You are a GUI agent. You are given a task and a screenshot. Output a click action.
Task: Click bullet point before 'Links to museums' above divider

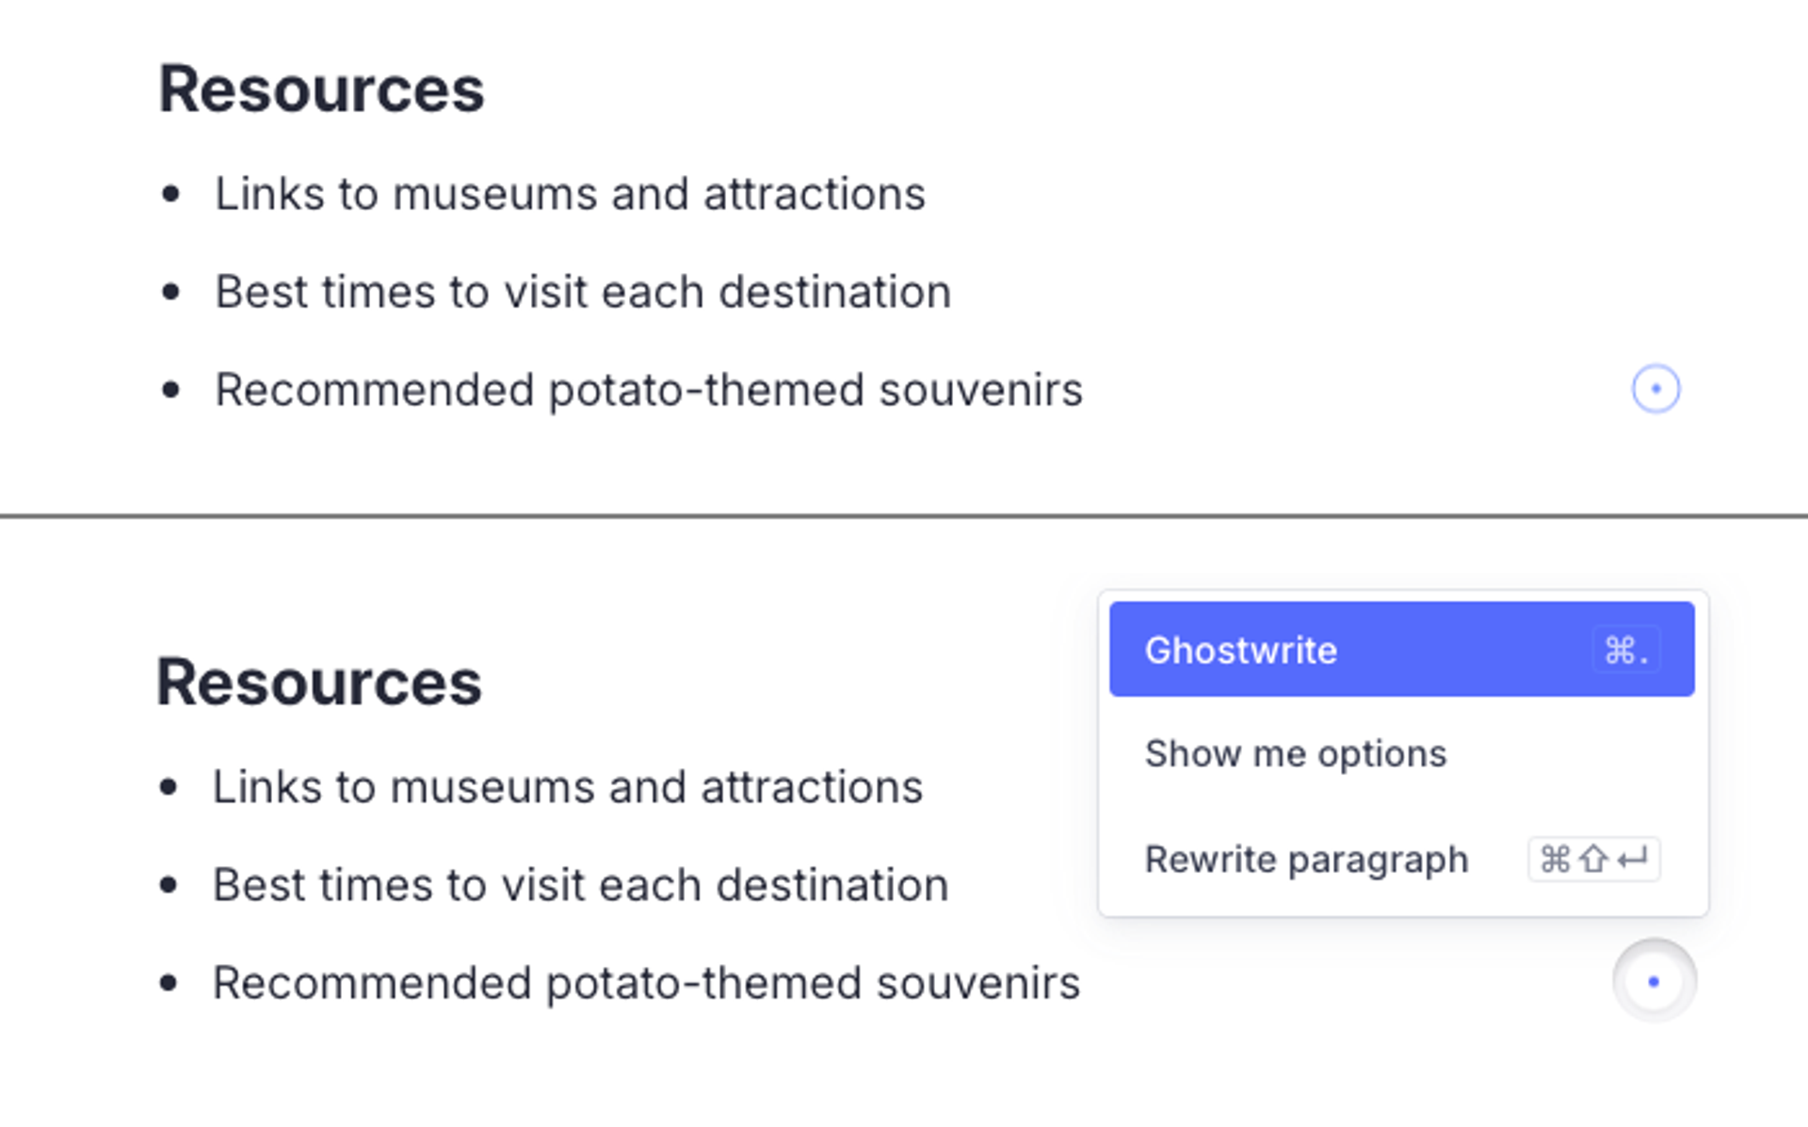[170, 195]
